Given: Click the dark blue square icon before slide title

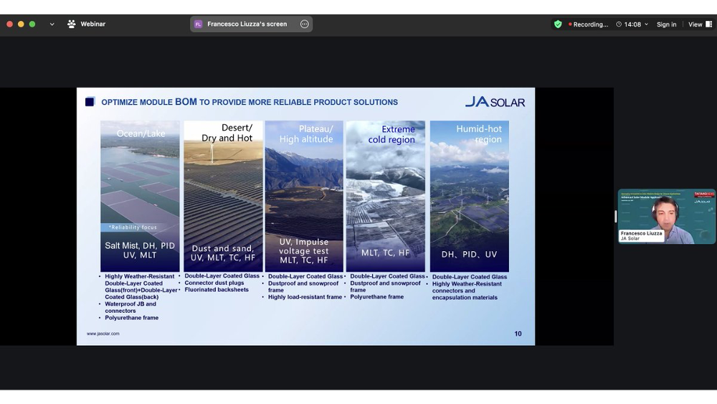Looking at the screenshot, I should (90, 102).
